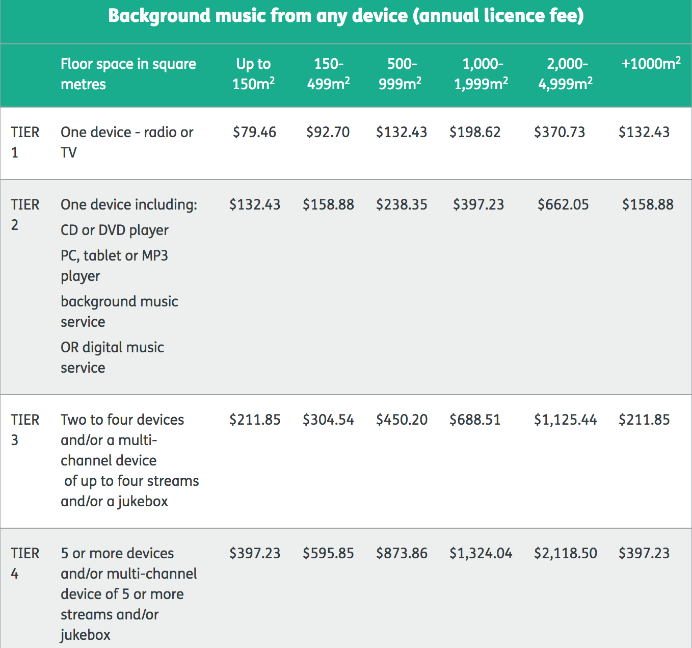Click the $304.54 fee cell
The height and width of the screenshot is (648, 692).
(328, 420)
